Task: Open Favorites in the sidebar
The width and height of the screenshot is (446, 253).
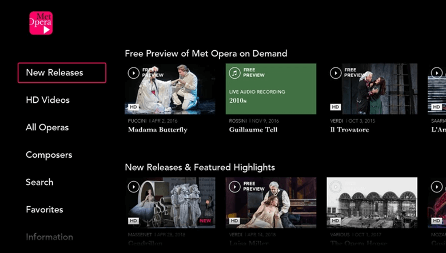Action: tap(44, 210)
